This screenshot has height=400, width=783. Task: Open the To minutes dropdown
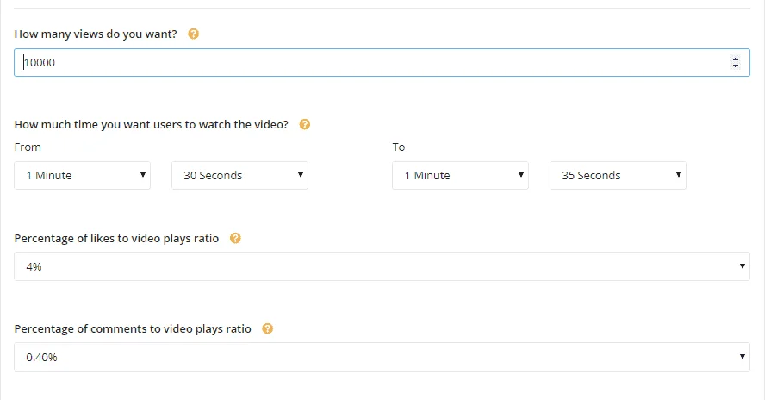[x=461, y=176]
